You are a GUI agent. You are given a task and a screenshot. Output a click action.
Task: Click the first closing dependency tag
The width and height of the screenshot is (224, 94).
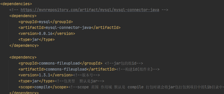pyautogui.click(x=24, y=46)
